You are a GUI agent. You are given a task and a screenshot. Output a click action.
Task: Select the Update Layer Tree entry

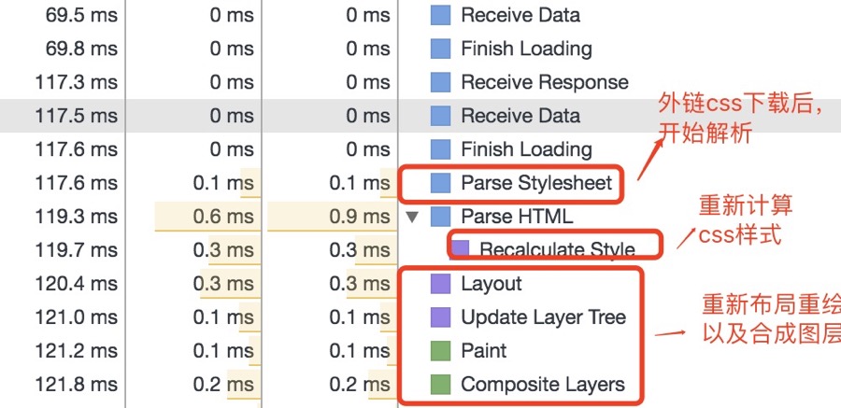(x=543, y=317)
